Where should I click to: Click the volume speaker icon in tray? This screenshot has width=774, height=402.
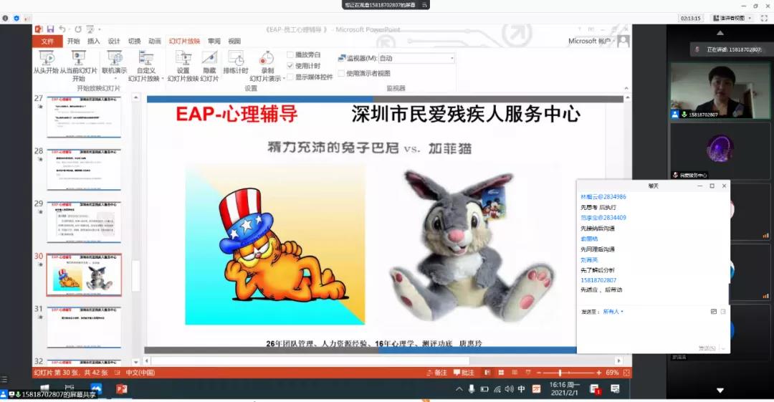click(509, 389)
